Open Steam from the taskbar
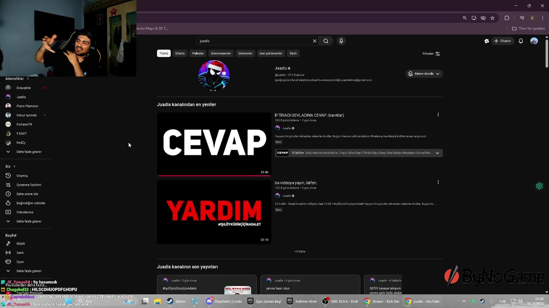549x308 pixels. tap(176, 301)
